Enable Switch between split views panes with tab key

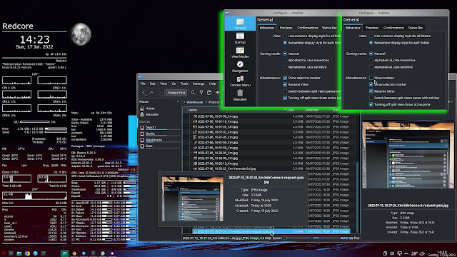coord(371,98)
